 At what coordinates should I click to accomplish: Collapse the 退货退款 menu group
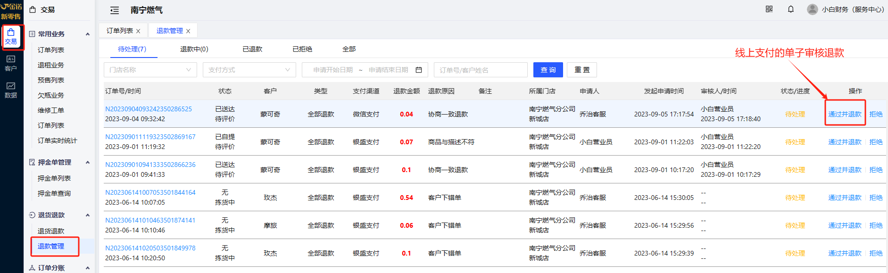87,215
